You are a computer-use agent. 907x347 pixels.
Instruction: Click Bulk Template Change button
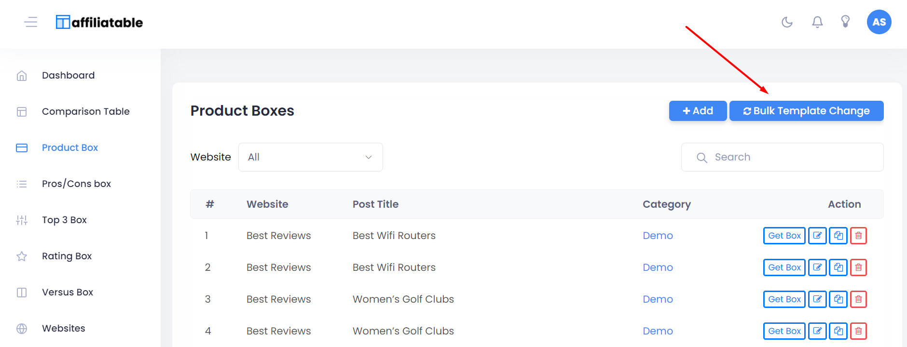coord(806,111)
